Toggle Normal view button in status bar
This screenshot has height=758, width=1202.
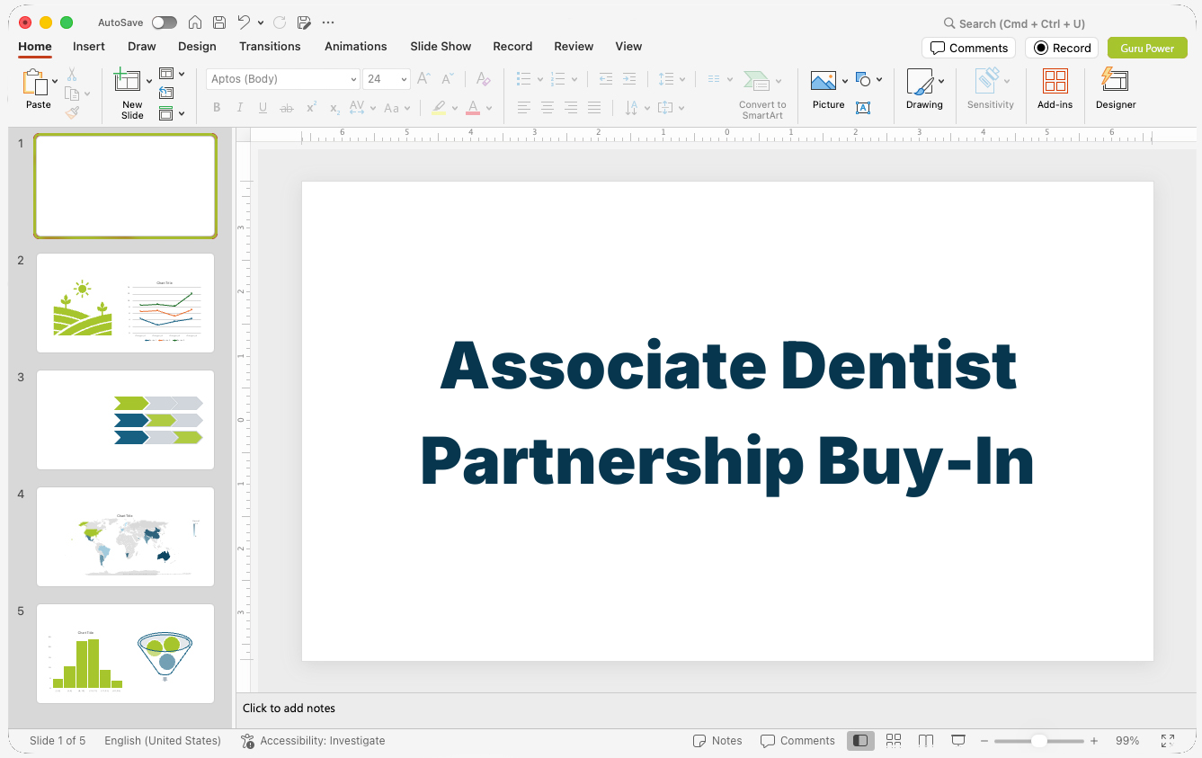tap(860, 741)
